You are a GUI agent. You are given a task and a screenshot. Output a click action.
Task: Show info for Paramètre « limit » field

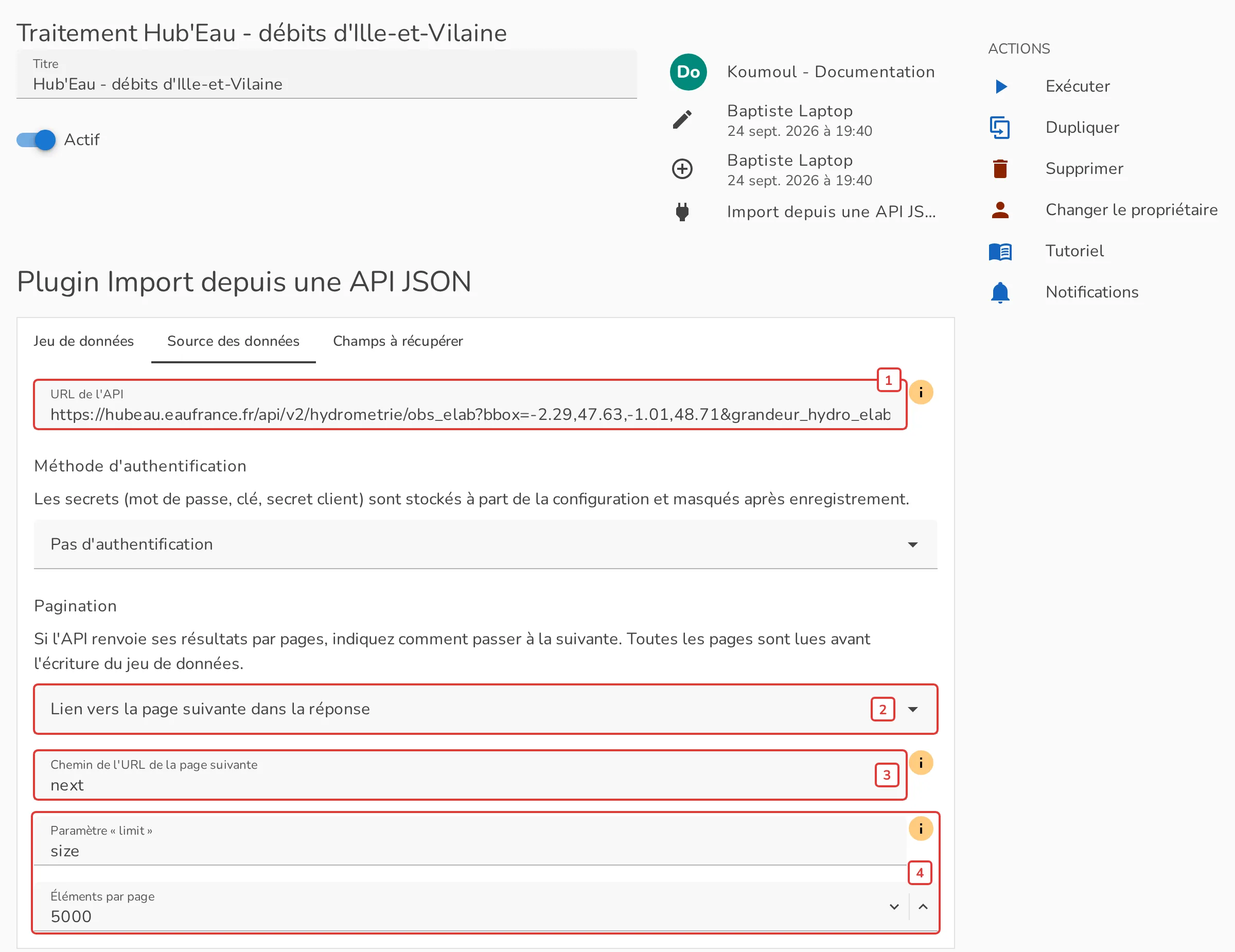[x=921, y=829]
